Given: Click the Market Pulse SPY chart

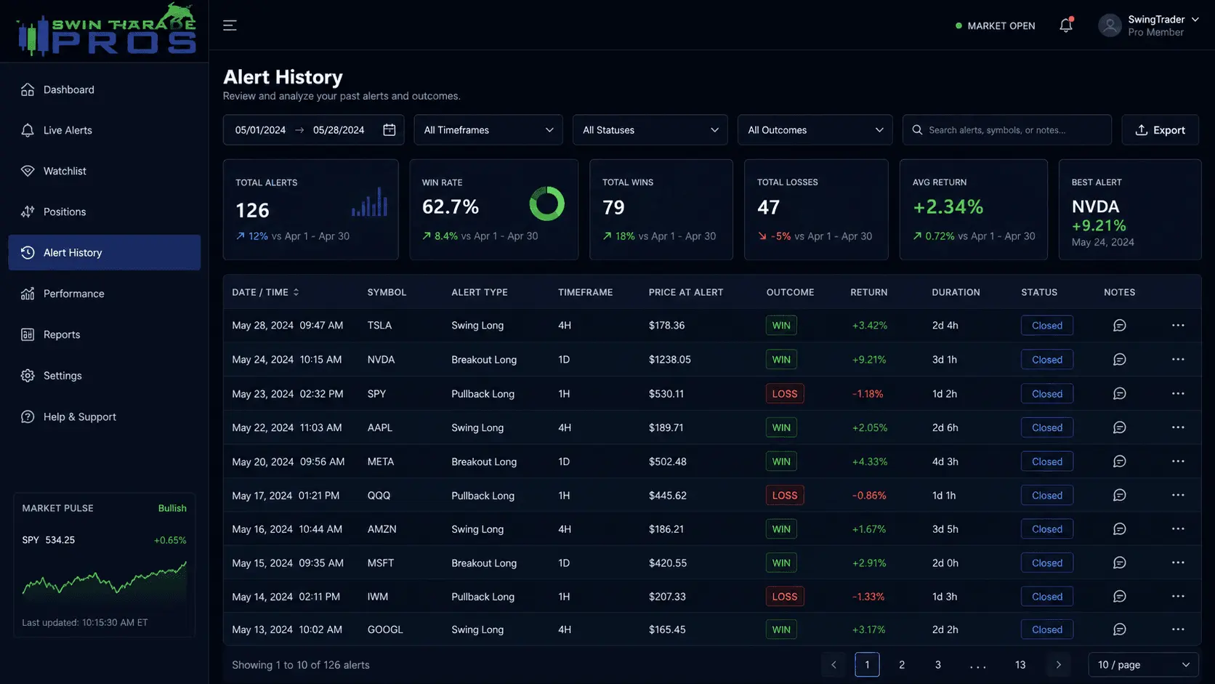Looking at the screenshot, I should tap(104, 579).
